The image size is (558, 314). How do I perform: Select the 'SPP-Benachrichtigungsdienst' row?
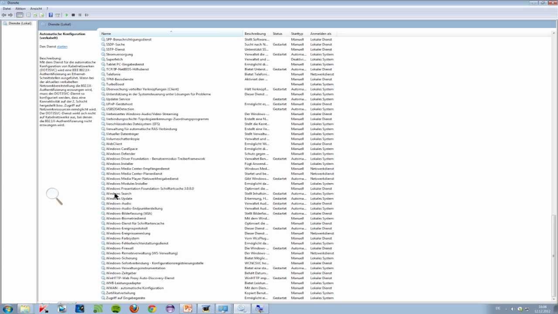[x=219, y=39]
